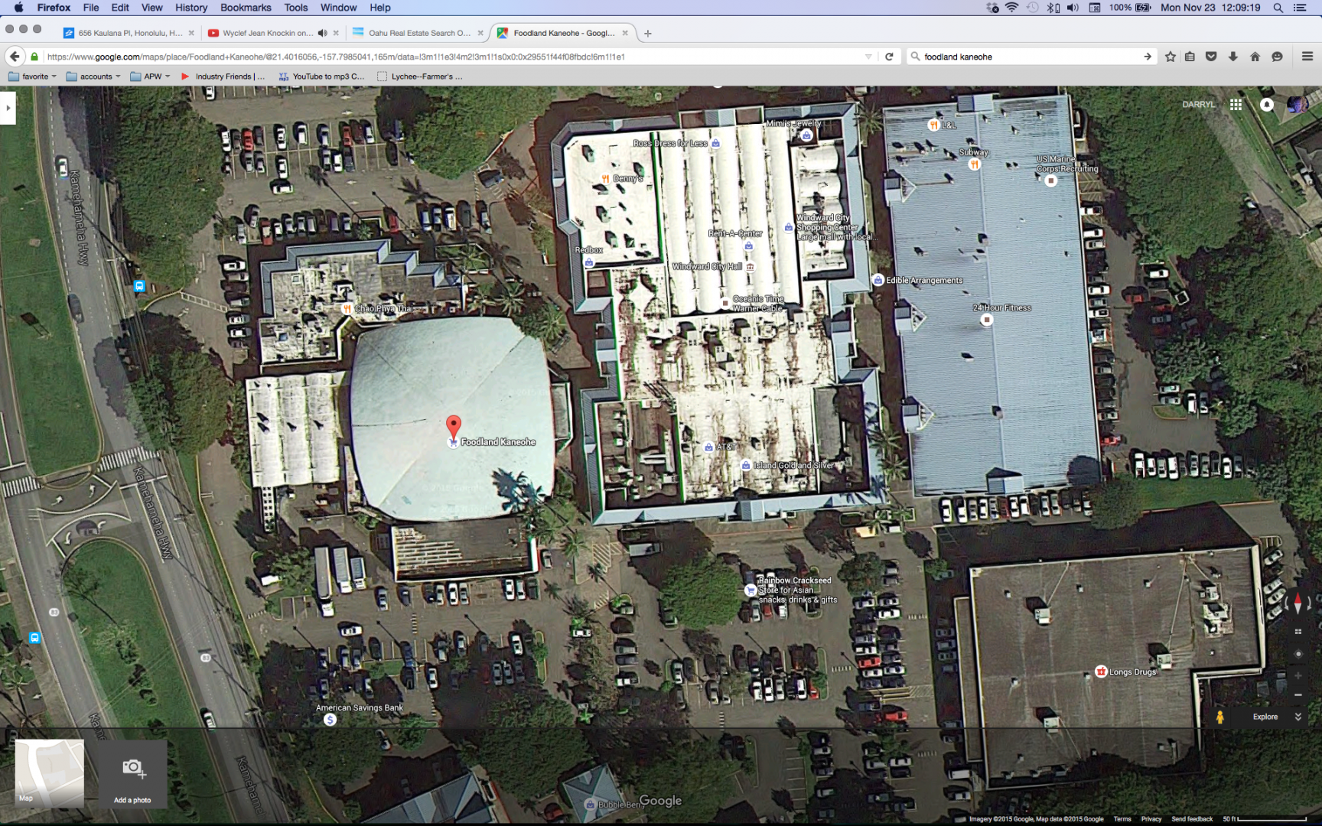1322x826 pixels.
Task: Select the Mimi's Jewelry marker
Action: click(x=806, y=135)
